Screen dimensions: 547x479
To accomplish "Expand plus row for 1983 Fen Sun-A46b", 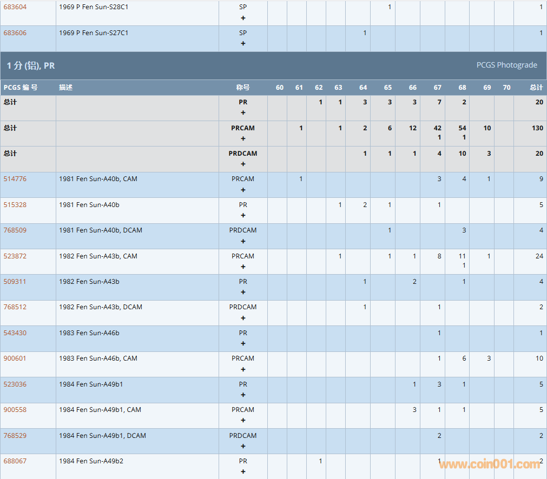I will (243, 344).
